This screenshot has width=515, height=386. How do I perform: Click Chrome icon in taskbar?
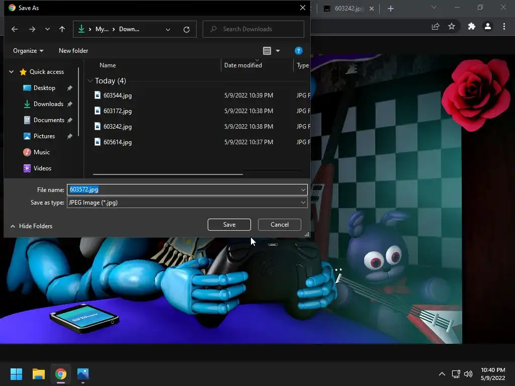(61, 374)
